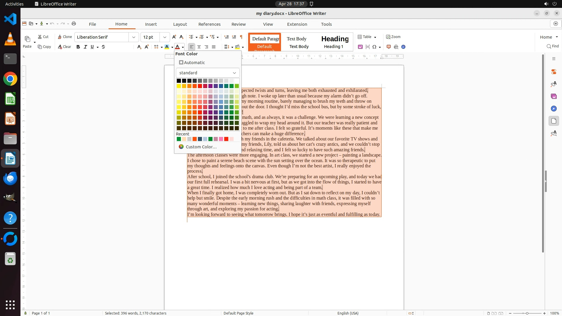Center align the paragraph
This screenshot has height=316, width=562.
click(x=199, y=47)
